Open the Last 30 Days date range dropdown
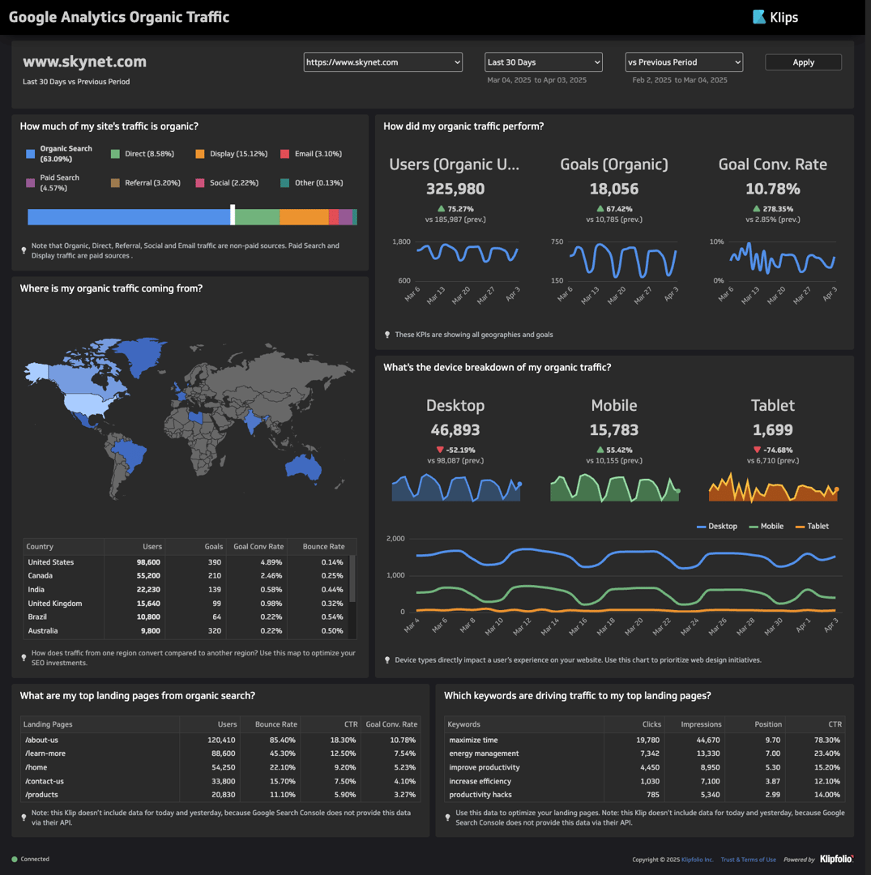The width and height of the screenshot is (871, 875). click(x=543, y=62)
